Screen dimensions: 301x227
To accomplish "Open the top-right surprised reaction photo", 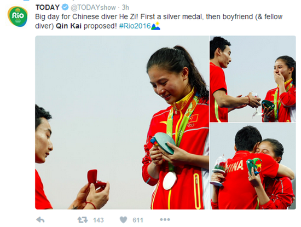I will coord(253,79).
